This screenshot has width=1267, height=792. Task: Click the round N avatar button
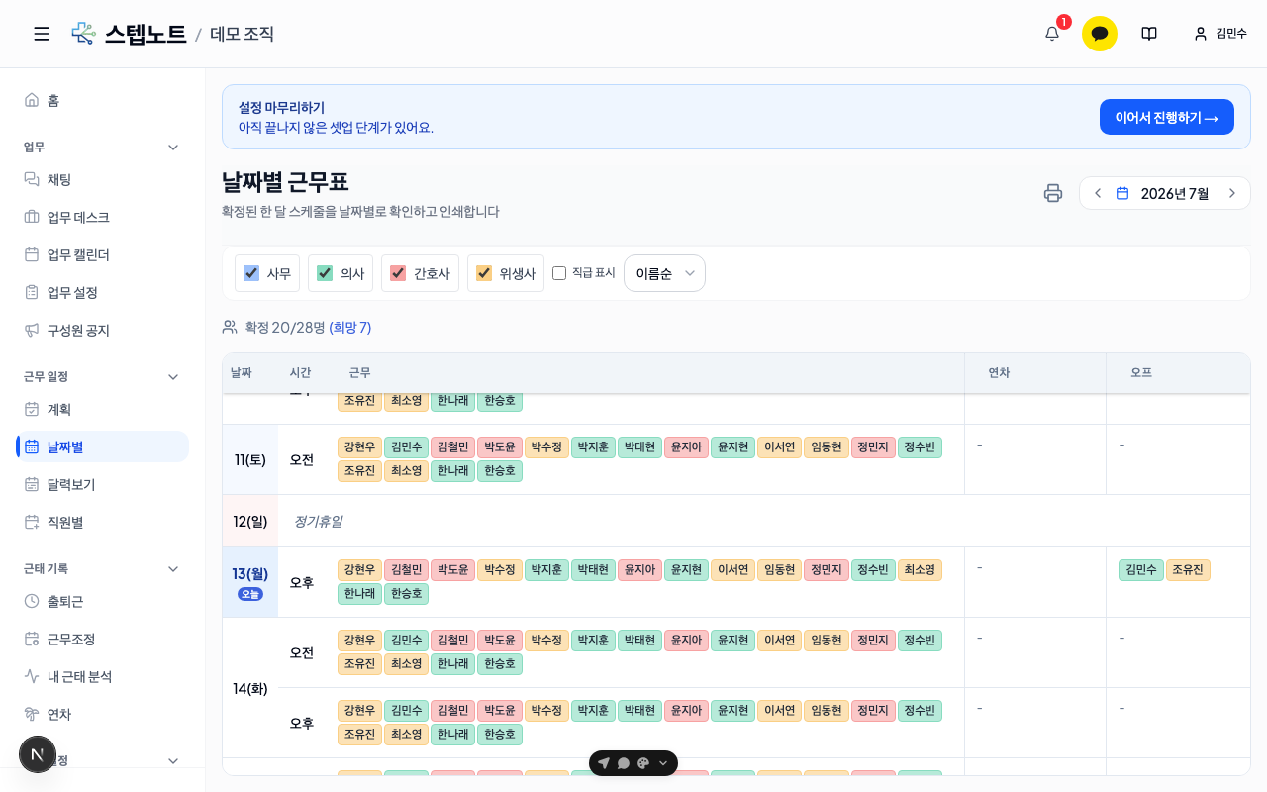point(38,754)
